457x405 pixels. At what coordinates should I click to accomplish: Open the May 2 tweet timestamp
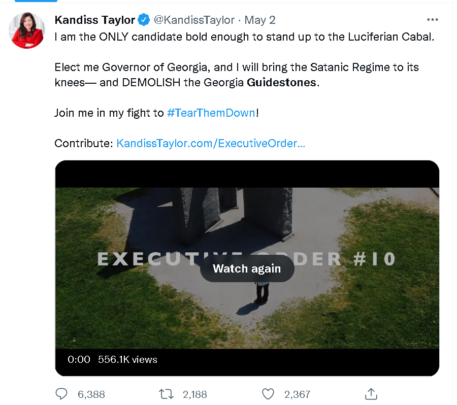click(x=260, y=20)
